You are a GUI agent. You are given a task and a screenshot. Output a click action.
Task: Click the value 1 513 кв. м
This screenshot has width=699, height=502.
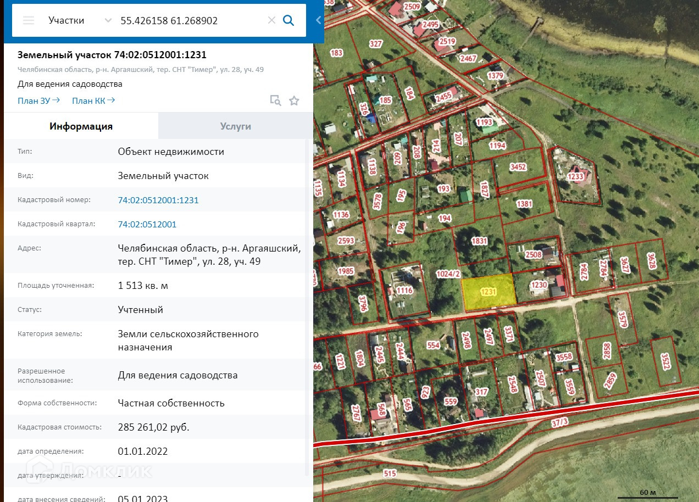pos(143,286)
